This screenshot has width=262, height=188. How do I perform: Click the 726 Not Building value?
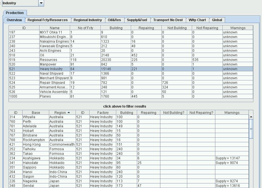click(177, 83)
